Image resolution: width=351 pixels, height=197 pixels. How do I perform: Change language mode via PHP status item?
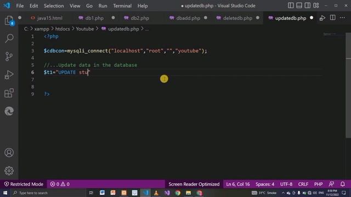click(318, 184)
